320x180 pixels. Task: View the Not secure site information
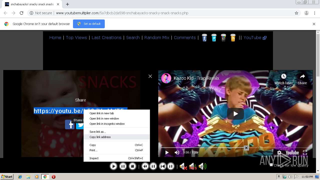[41, 13]
